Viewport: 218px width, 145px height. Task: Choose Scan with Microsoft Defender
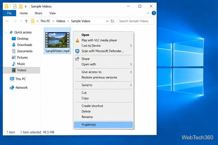(104, 51)
